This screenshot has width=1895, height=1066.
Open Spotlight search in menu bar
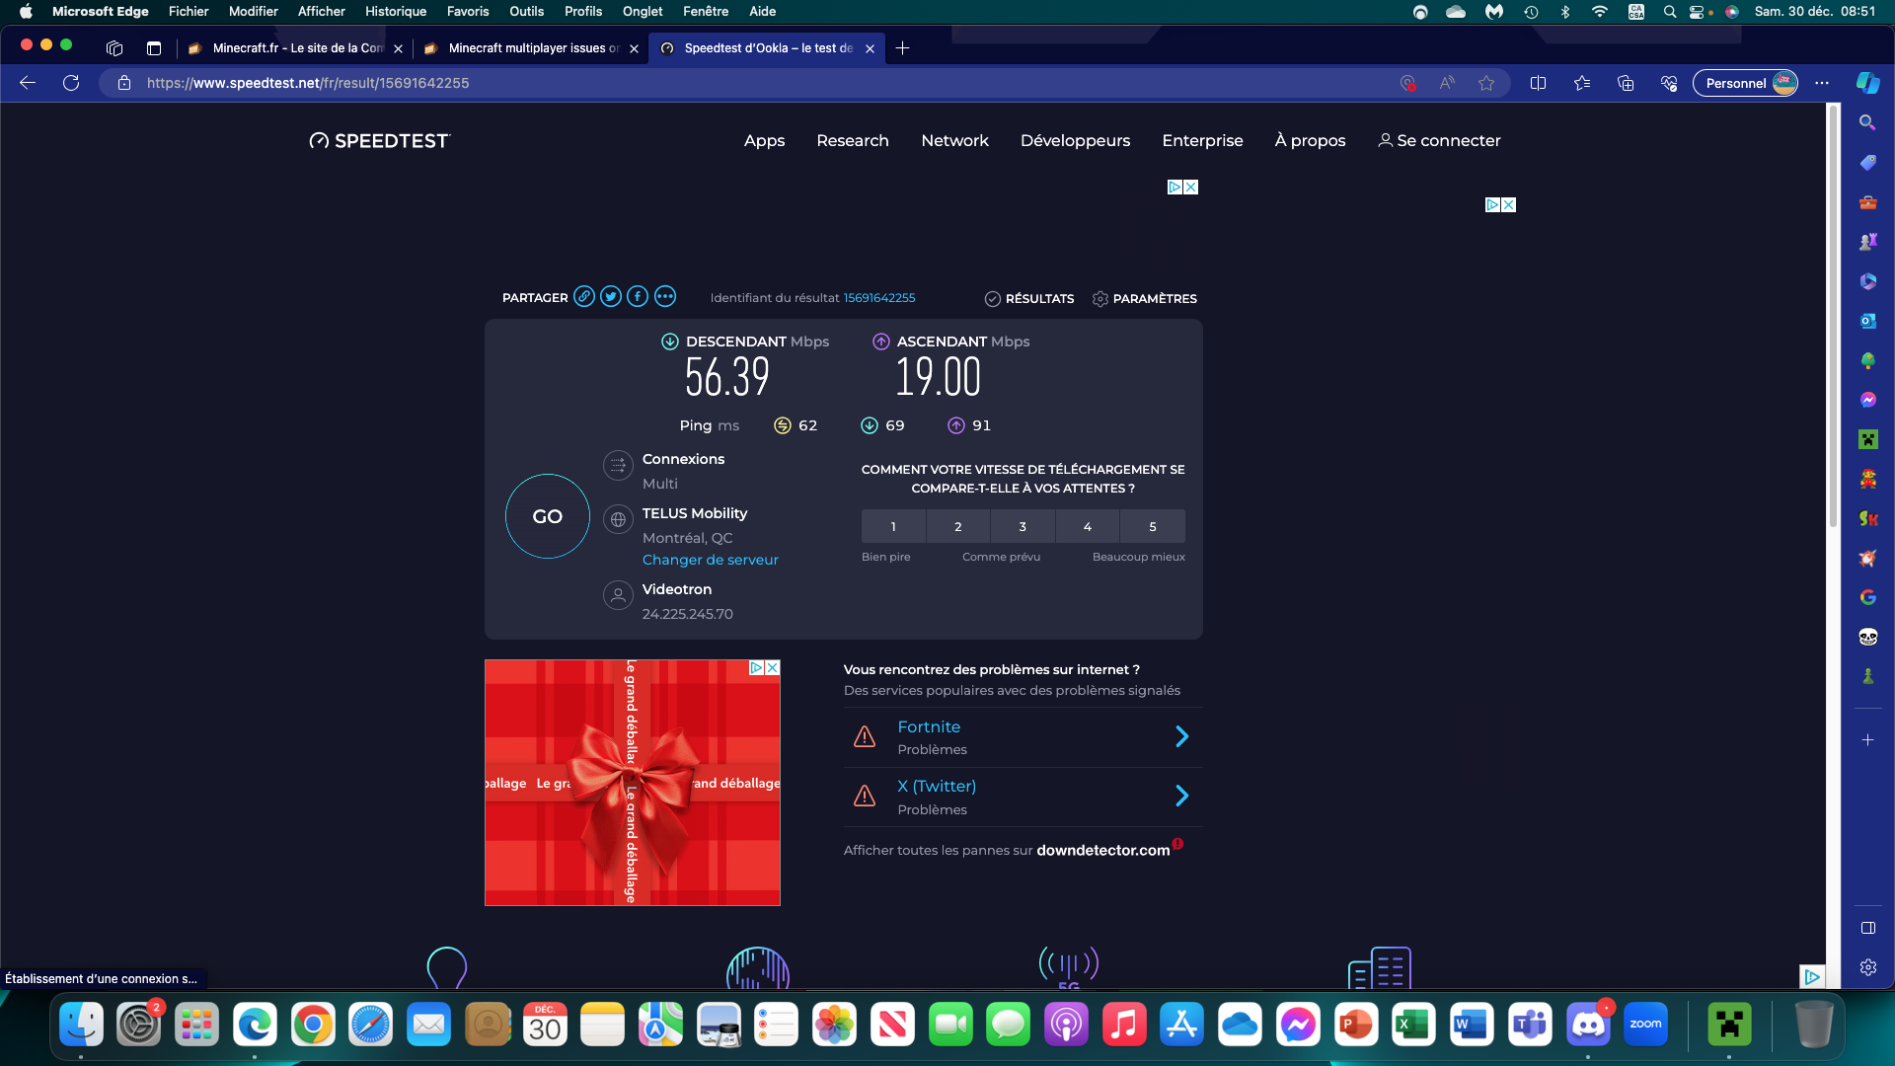1669,11
